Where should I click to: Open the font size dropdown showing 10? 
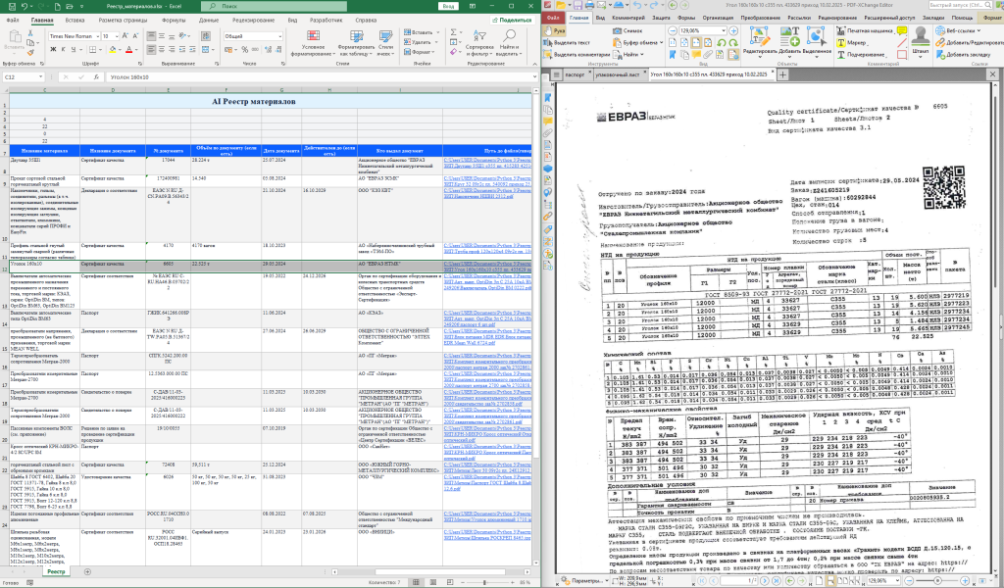116,36
